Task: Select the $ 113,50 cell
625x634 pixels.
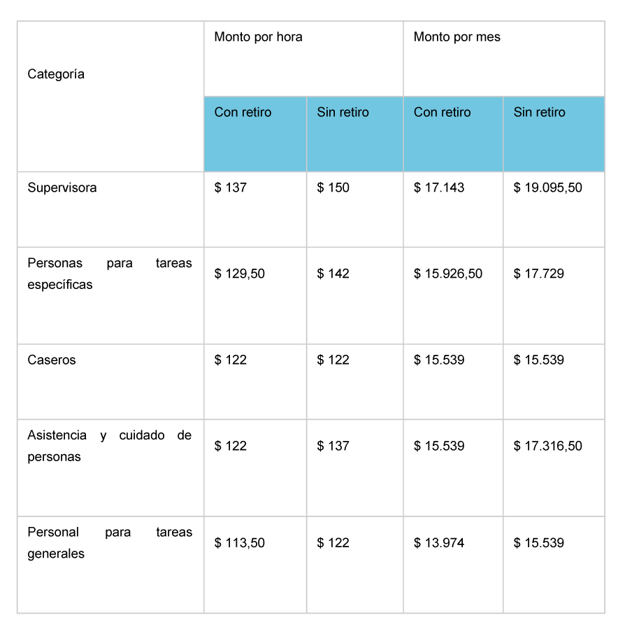Action: [x=255, y=565]
